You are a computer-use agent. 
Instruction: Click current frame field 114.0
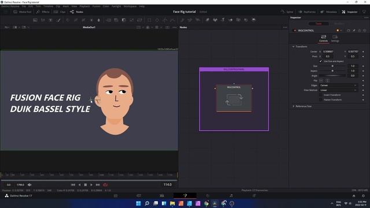pos(168,185)
